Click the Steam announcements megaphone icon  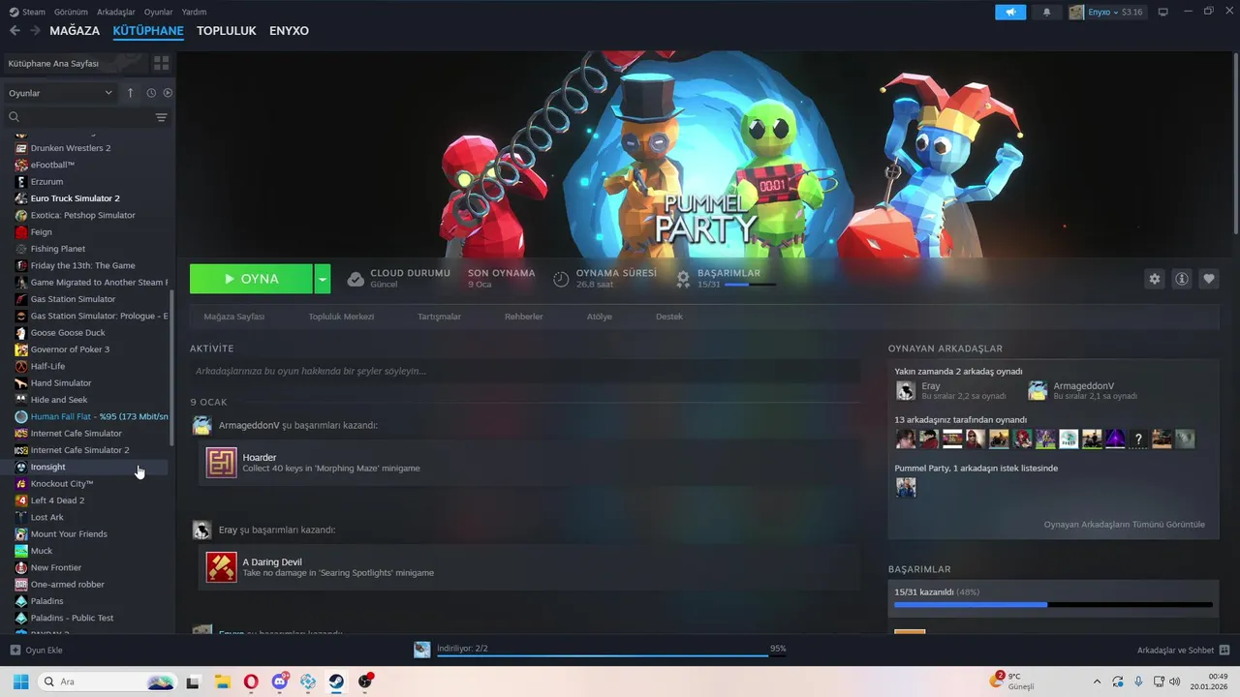click(x=1010, y=13)
